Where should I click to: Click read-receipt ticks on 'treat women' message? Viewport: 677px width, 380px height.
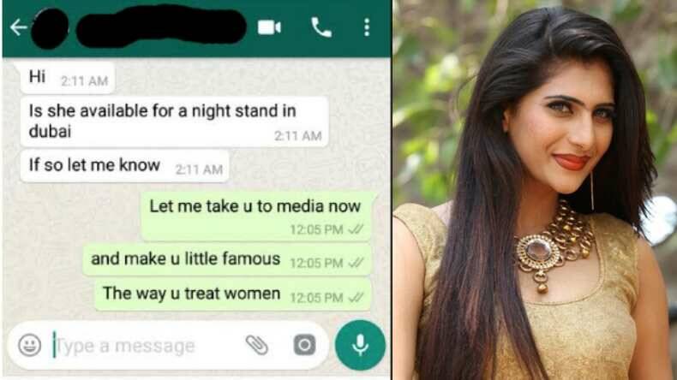[x=356, y=298]
